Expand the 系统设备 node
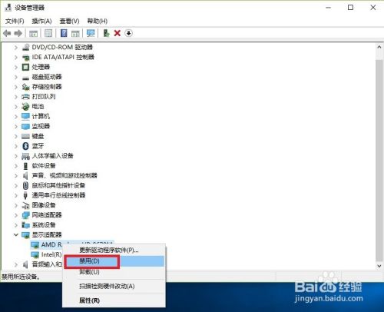Viewport: 384px width, 312px height. pos(16,225)
